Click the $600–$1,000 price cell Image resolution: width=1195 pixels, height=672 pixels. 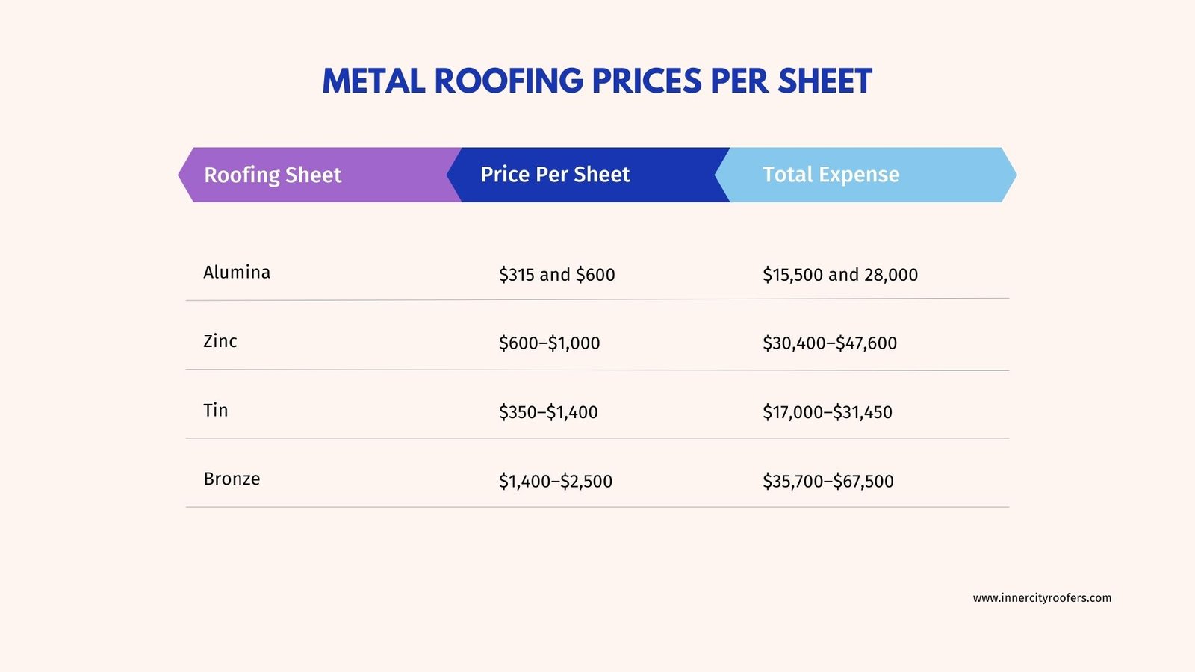click(549, 343)
